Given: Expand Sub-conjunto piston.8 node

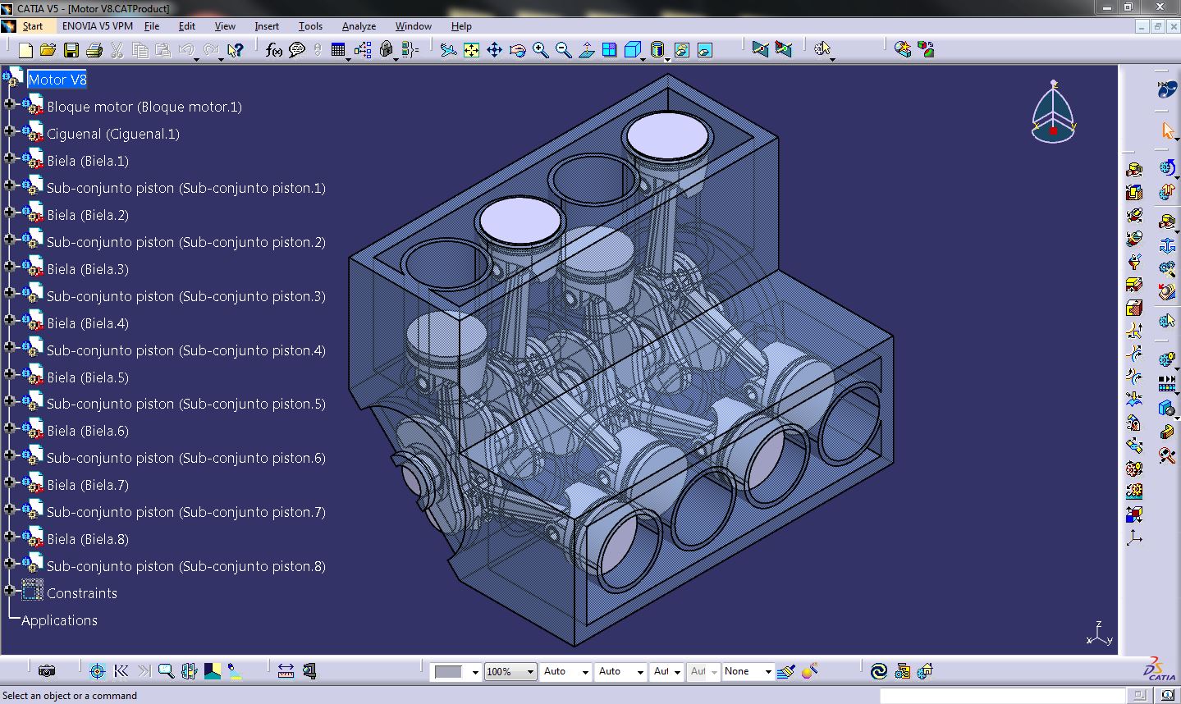Looking at the screenshot, I should click(9, 564).
